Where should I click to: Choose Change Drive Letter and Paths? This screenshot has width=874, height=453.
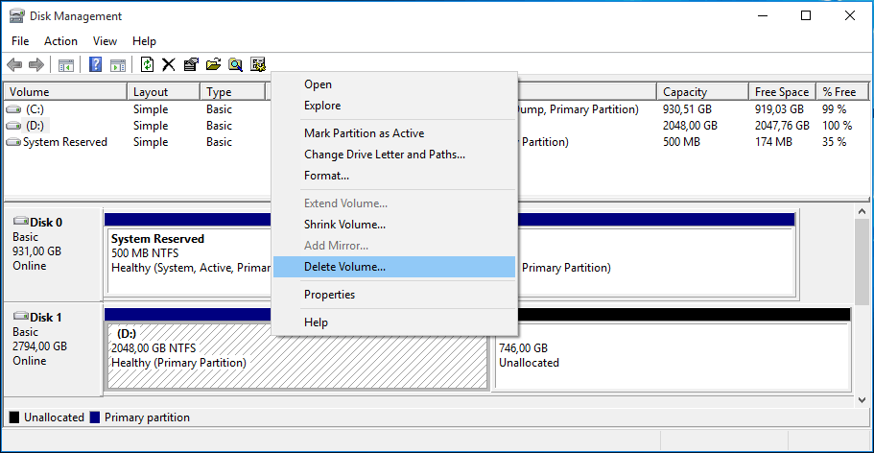tap(384, 155)
